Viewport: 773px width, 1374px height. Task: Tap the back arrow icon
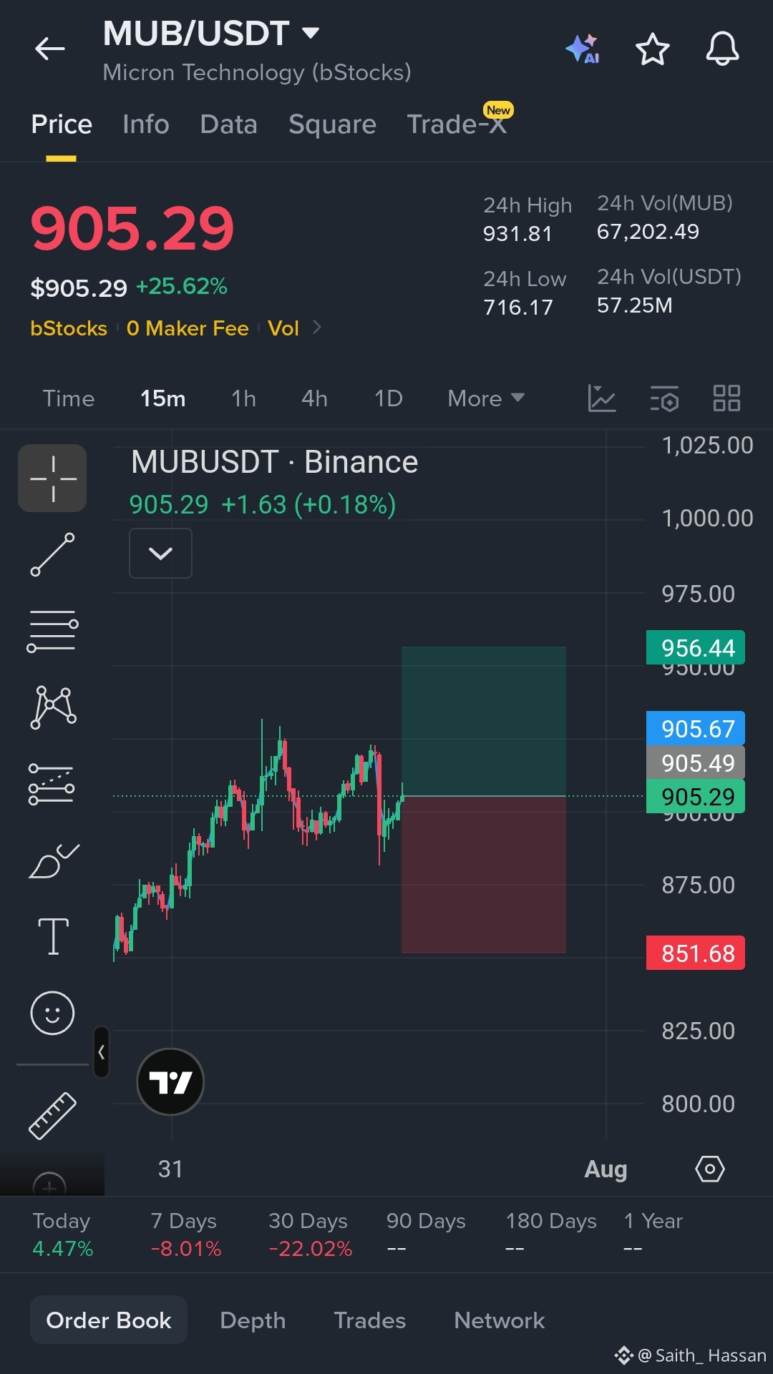point(50,49)
